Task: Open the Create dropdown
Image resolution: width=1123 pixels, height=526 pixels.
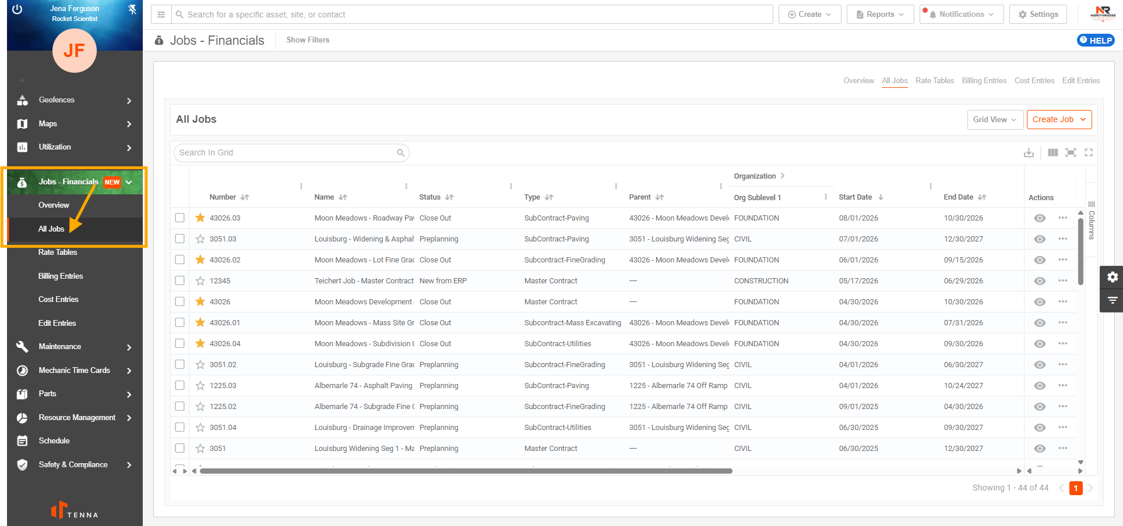Action: click(809, 15)
